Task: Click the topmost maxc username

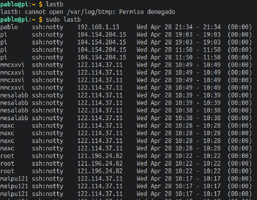Action: pyautogui.click(x=7, y=125)
